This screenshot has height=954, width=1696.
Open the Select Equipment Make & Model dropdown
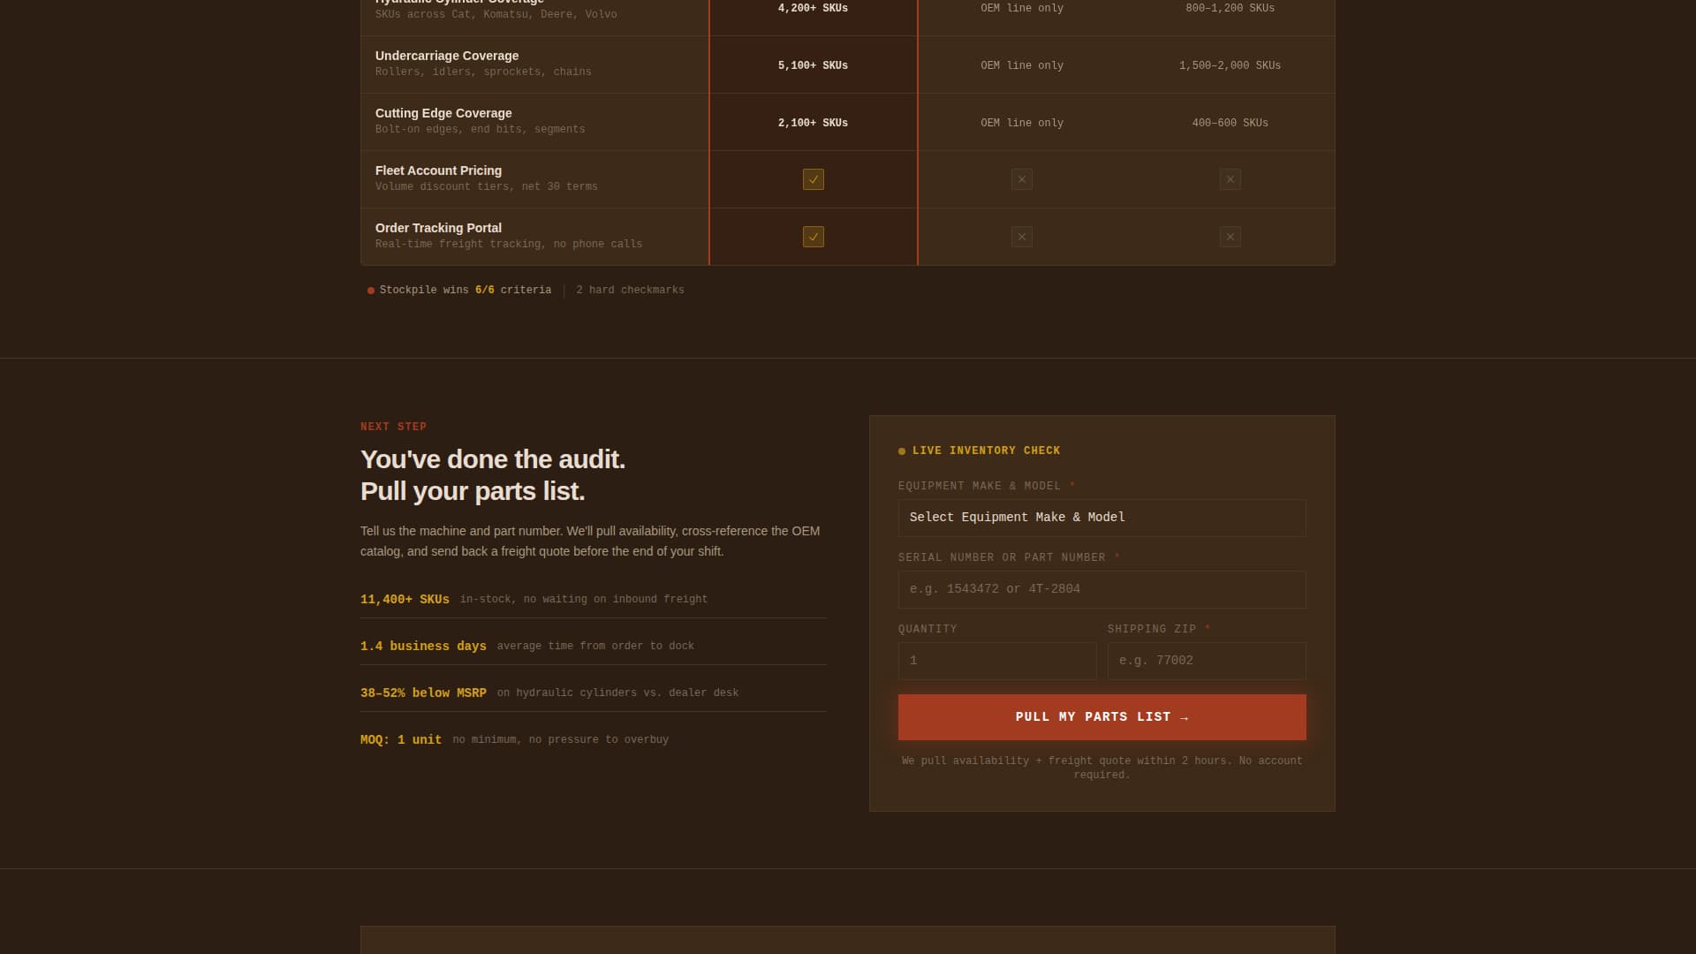pyautogui.click(x=1102, y=517)
